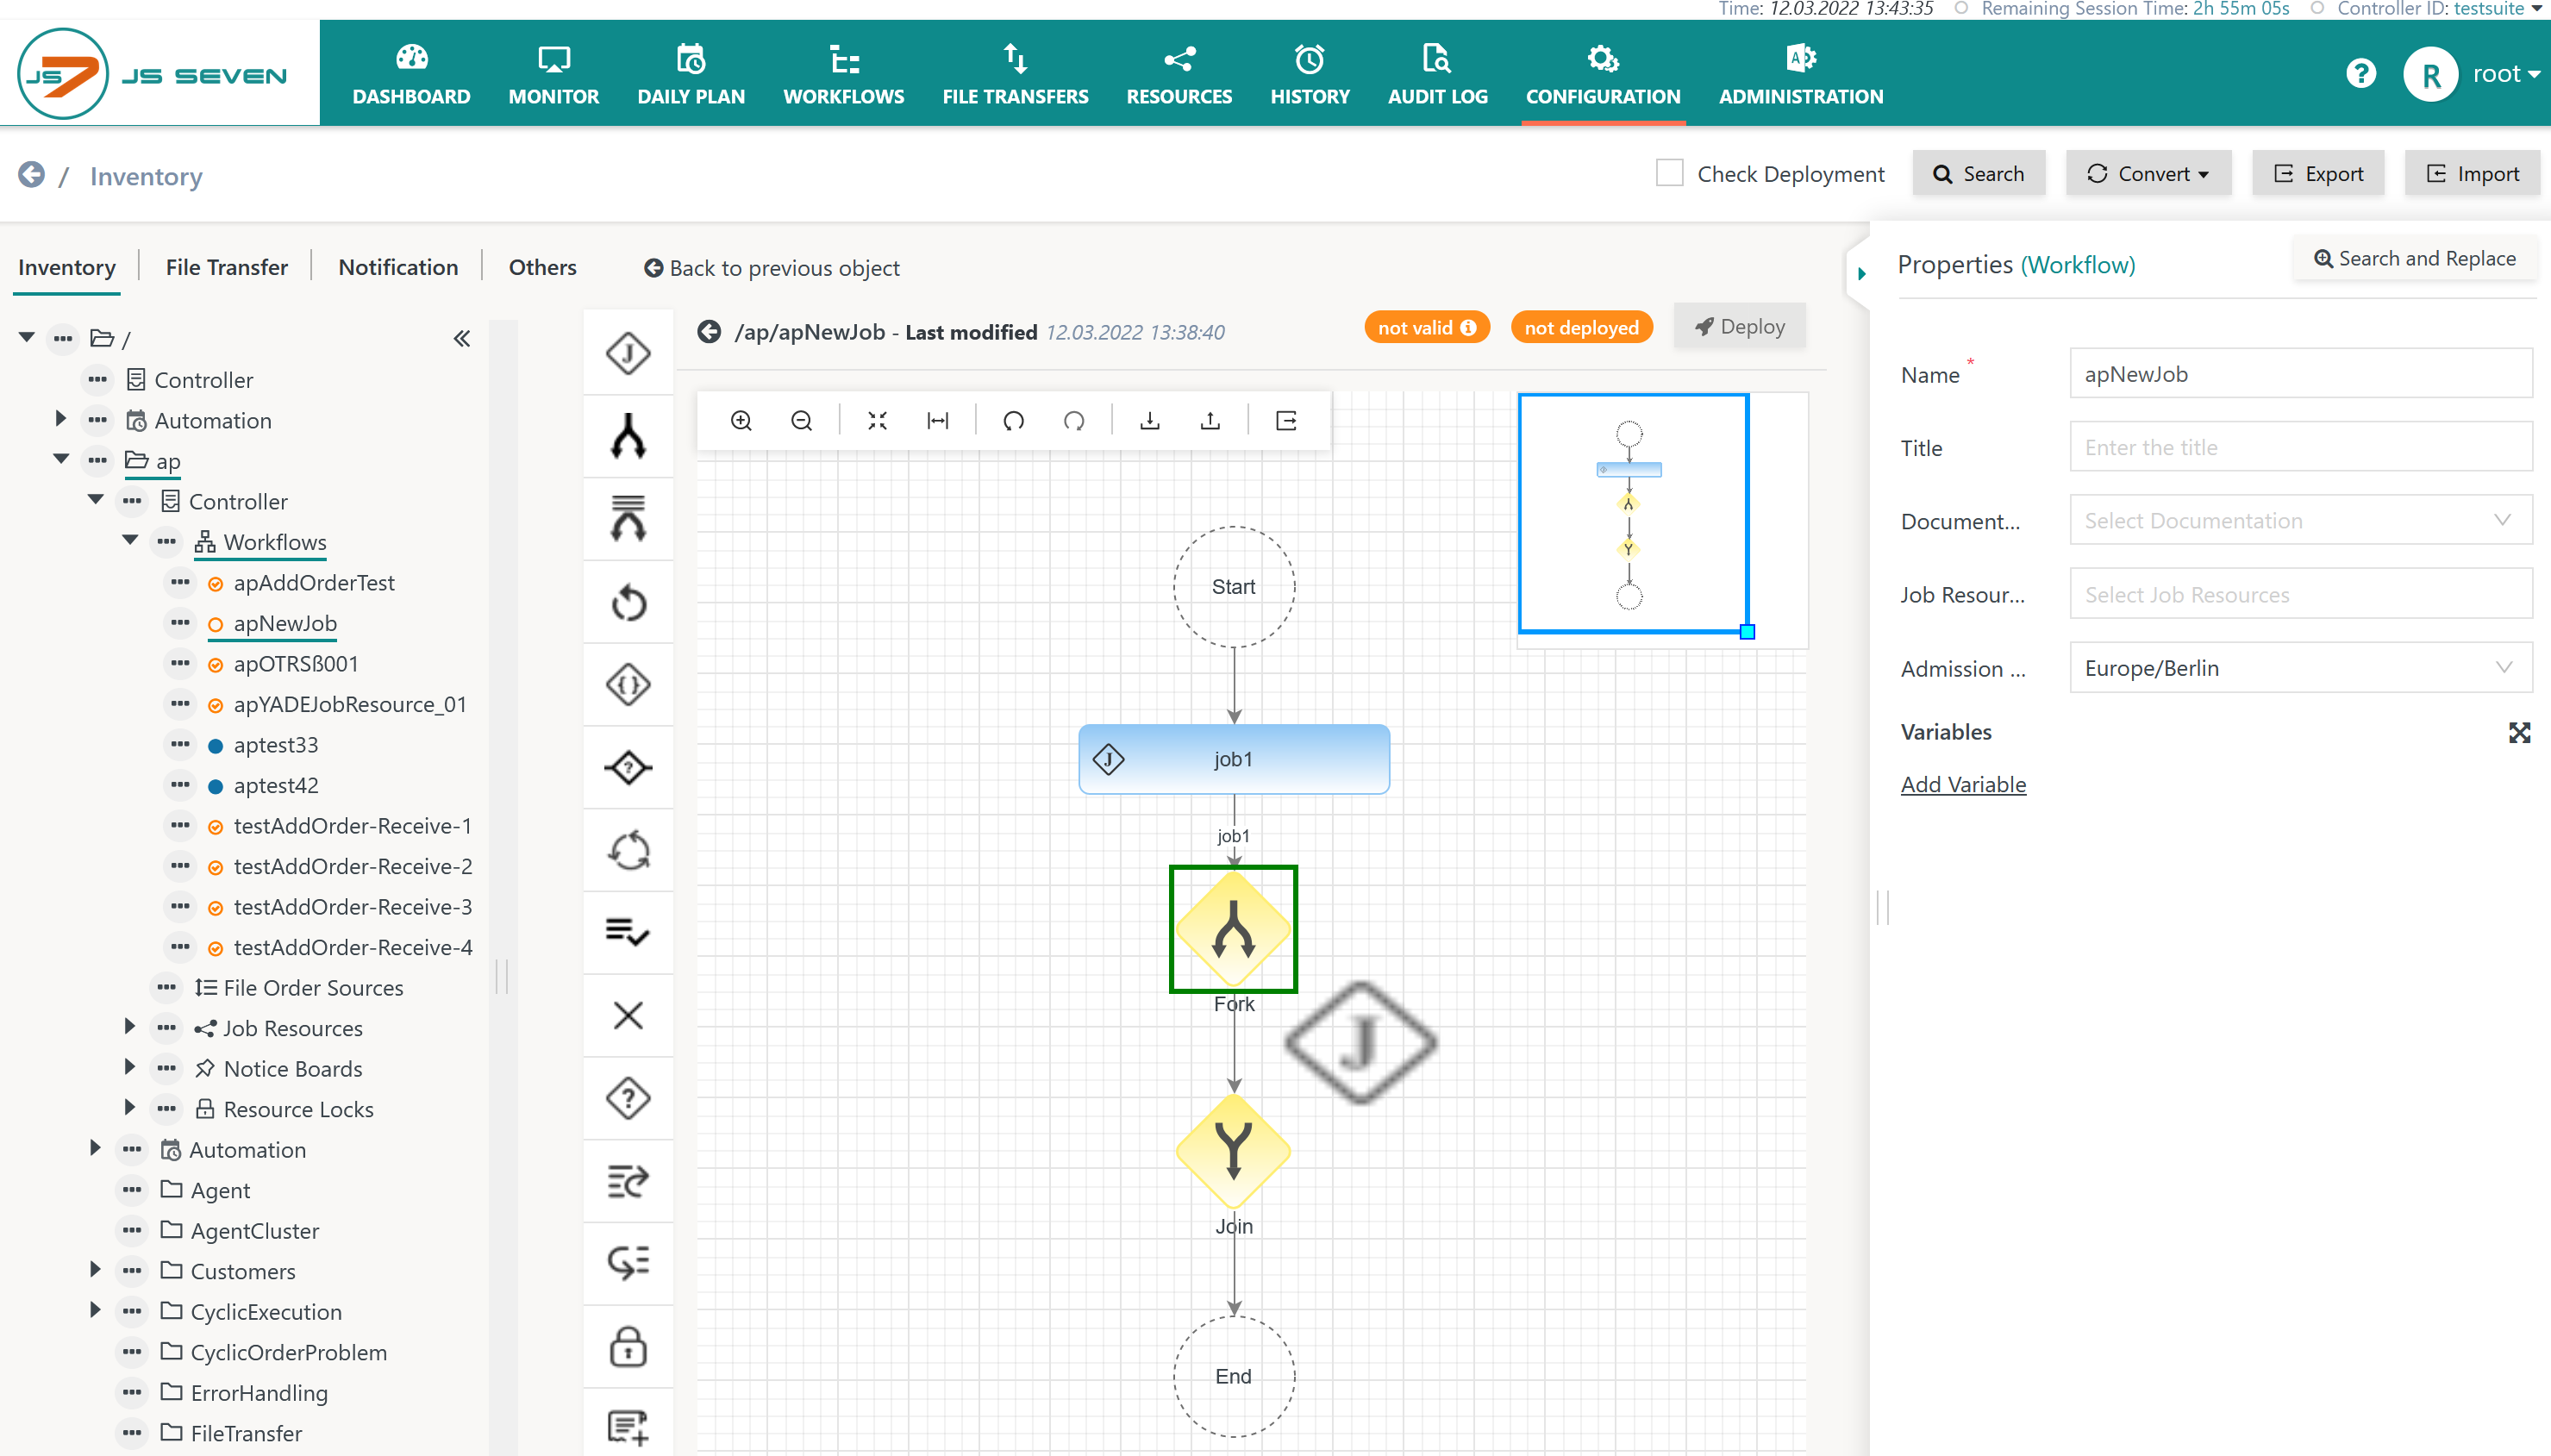Click into the Title input field
The width and height of the screenshot is (2551, 1456).
pos(2300,447)
